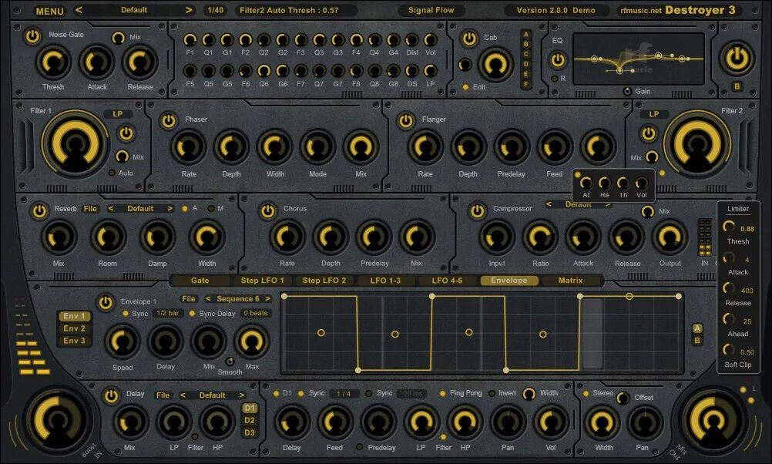Toggle the Filter 1 power button
This screenshot has width=772, height=464.
(126, 133)
